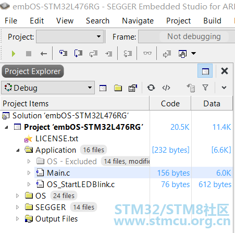Collapse Project 'embOS-STM32L476RG' node
This screenshot has height=233, width=235.
point(6,127)
